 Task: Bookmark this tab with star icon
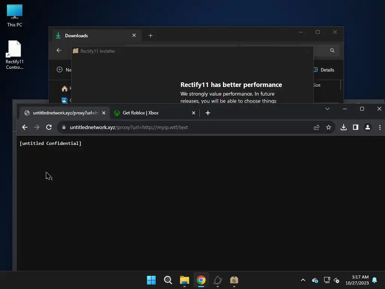tap(329, 127)
